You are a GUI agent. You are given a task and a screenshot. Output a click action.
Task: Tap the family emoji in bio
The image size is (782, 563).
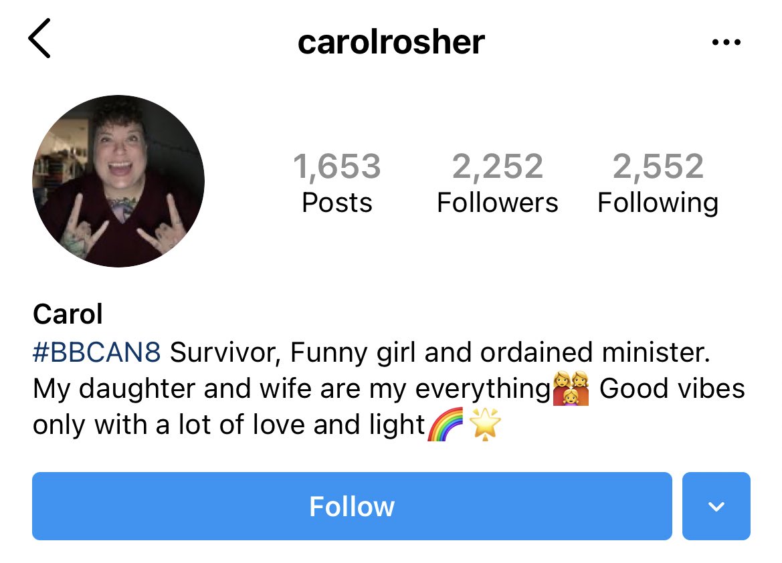tap(571, 388)
